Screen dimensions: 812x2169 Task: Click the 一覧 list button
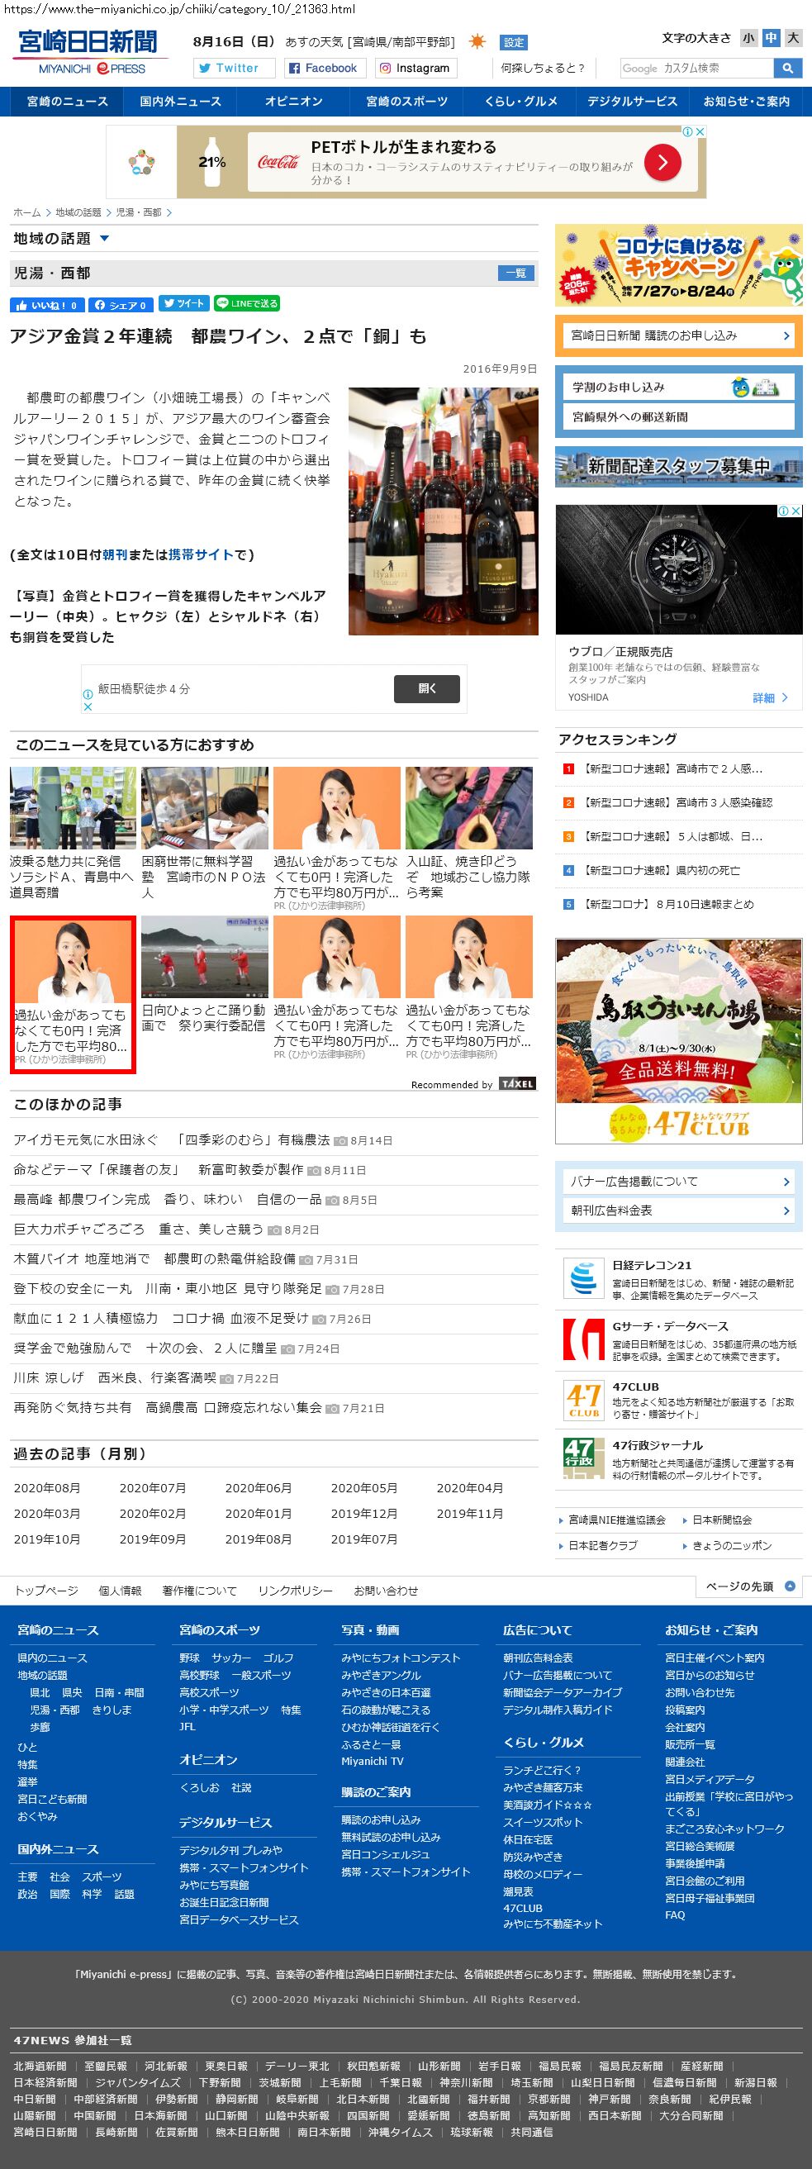tap(515, 273)
